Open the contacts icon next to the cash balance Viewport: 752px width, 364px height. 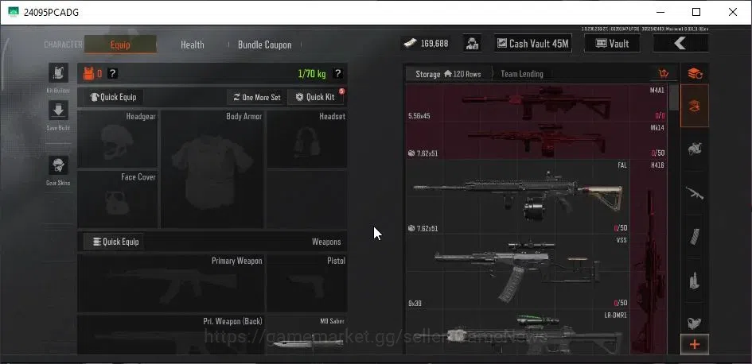[473, 44]
